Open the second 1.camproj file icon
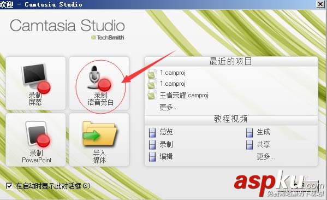The image size is (327, 200). [152, 84]
